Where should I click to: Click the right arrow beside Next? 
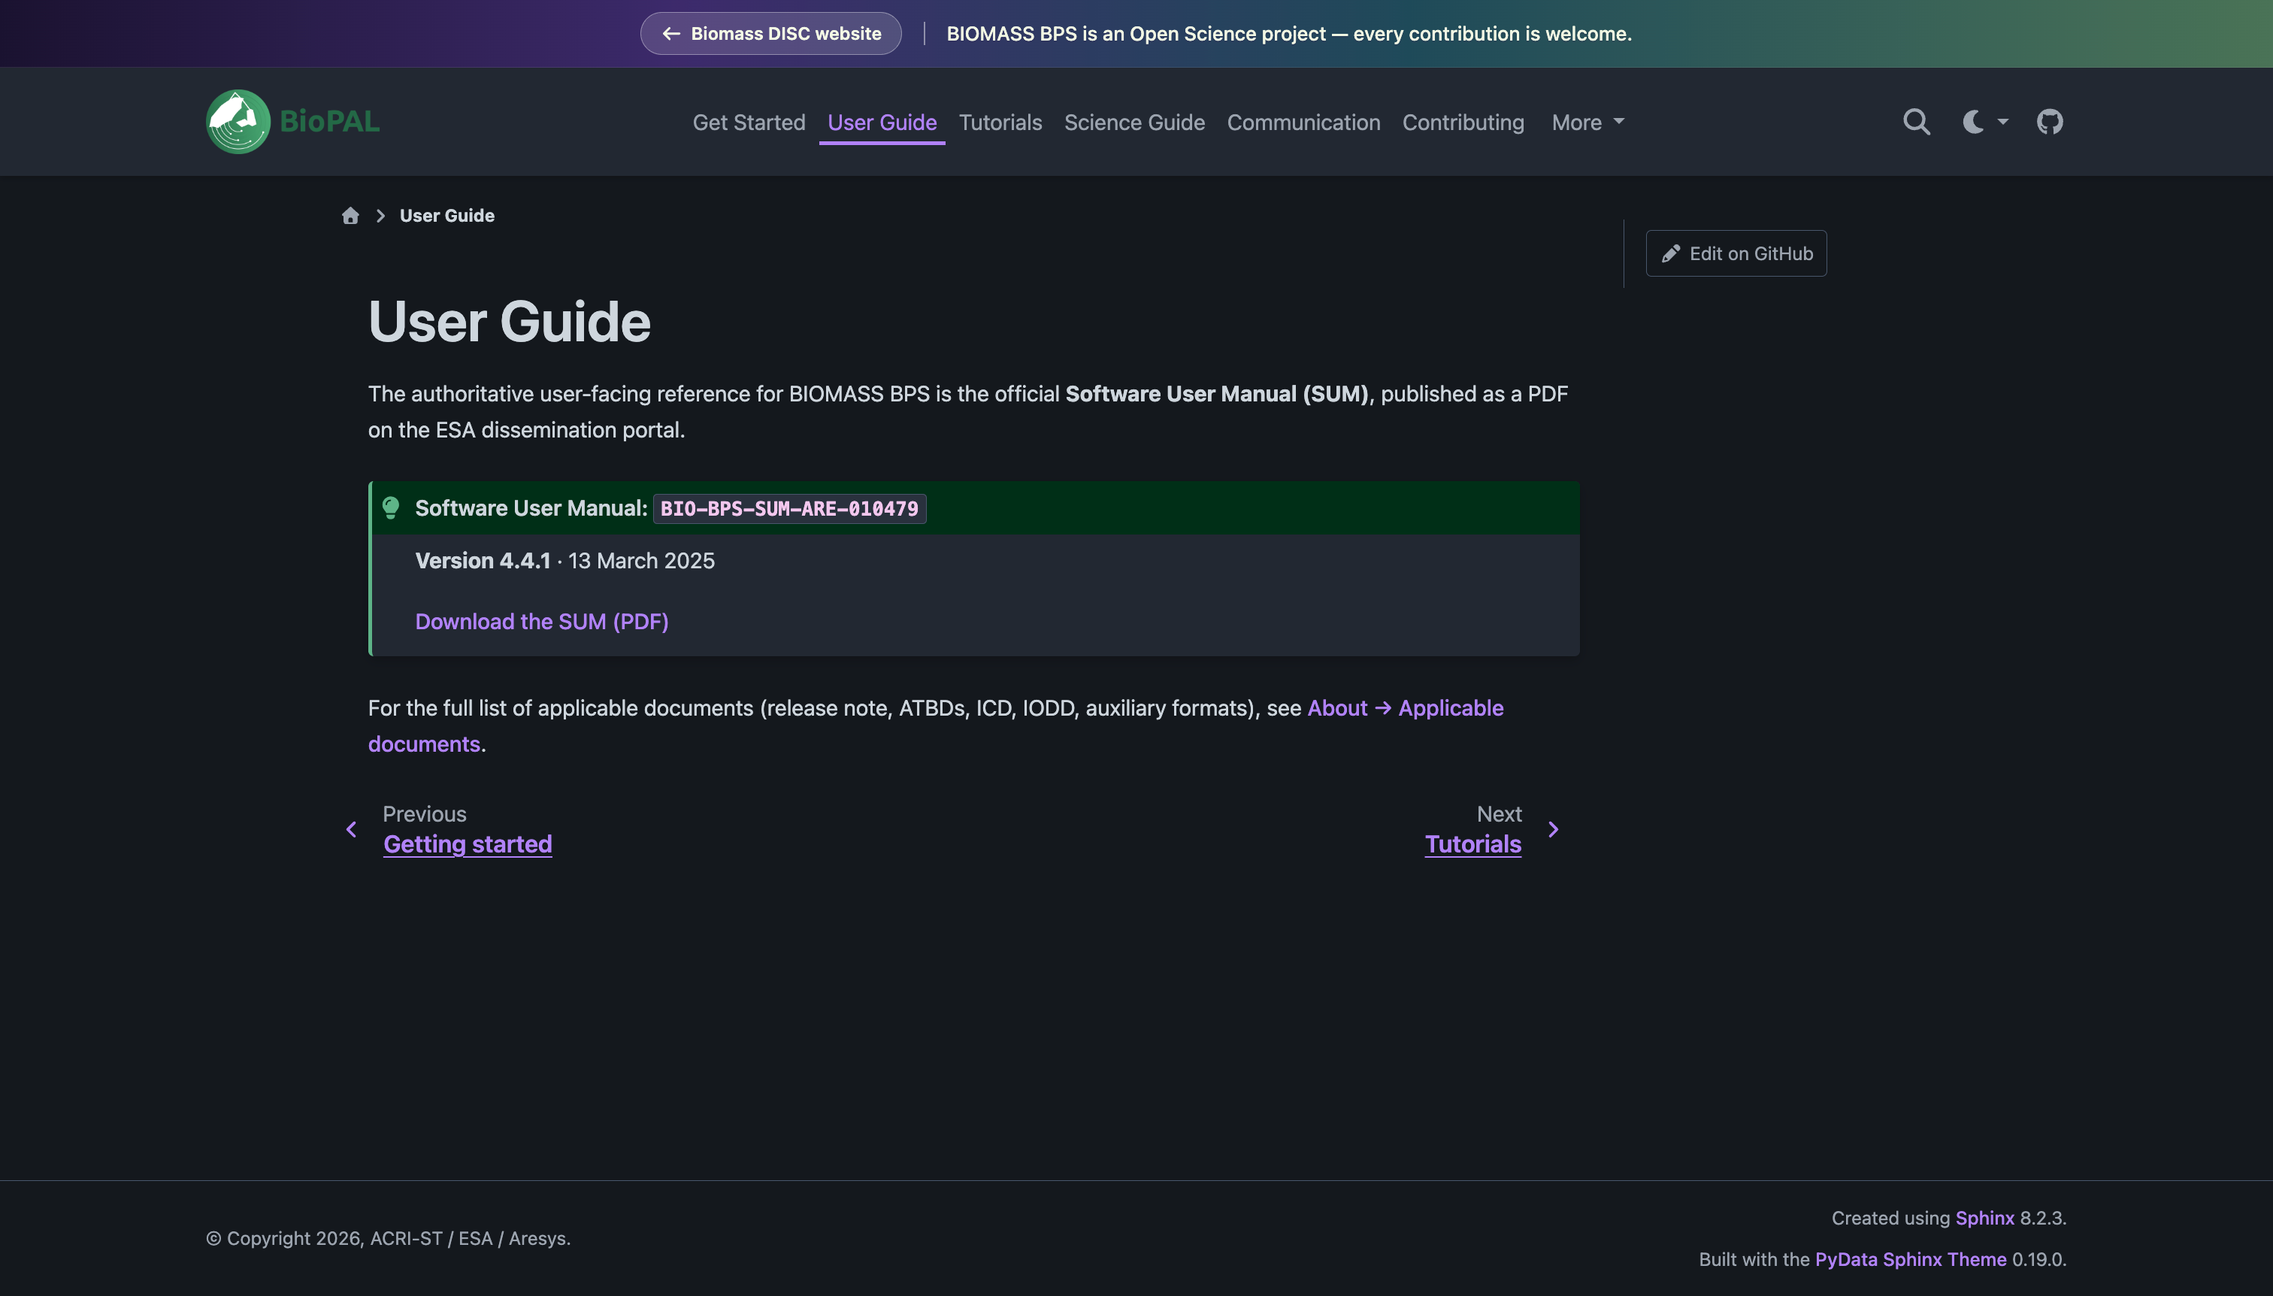[x=1553, y=830]
